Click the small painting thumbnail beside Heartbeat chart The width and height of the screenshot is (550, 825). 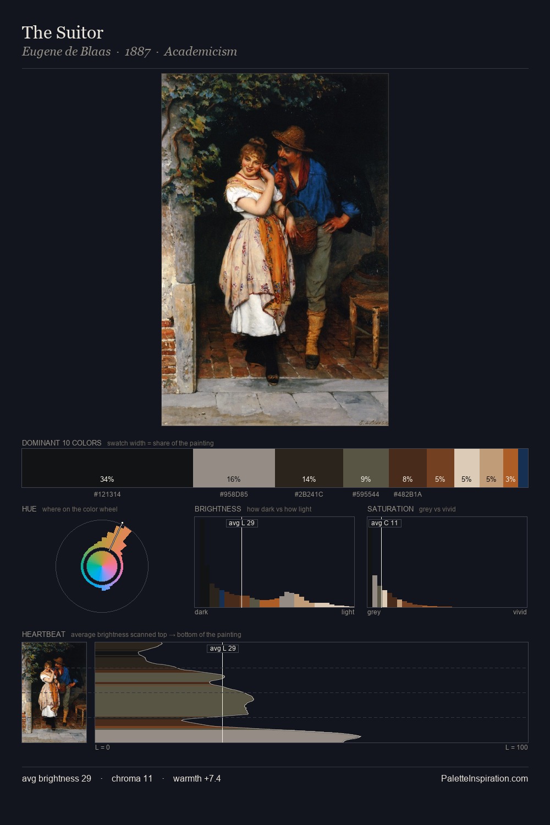point(54,692)
